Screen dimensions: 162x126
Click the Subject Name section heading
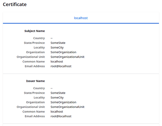click(x=35, y=31)
